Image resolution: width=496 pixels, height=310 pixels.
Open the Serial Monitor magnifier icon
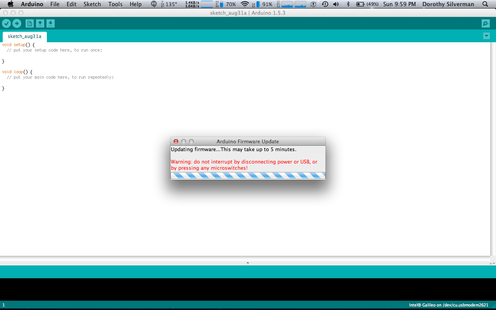point(486,24)
